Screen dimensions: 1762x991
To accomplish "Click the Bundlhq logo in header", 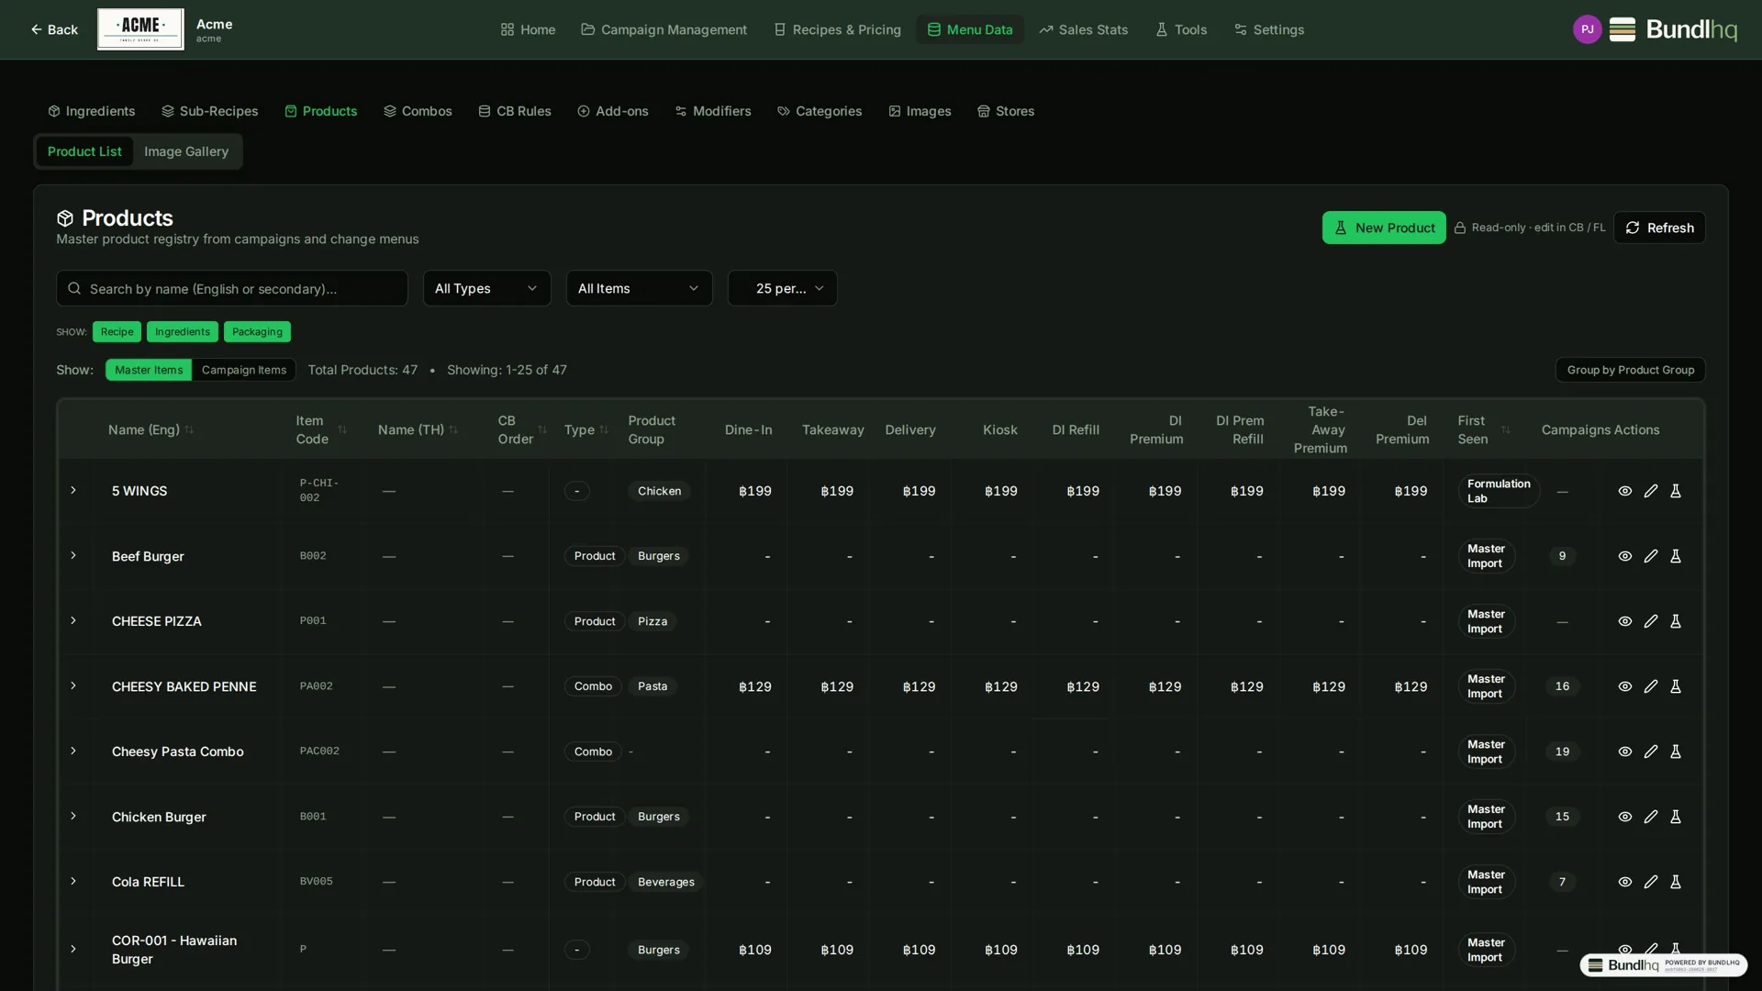I will click(1673, 29).
